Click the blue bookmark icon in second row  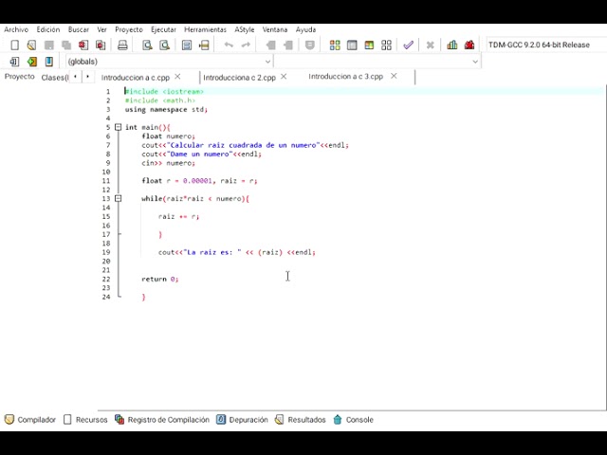48,62
